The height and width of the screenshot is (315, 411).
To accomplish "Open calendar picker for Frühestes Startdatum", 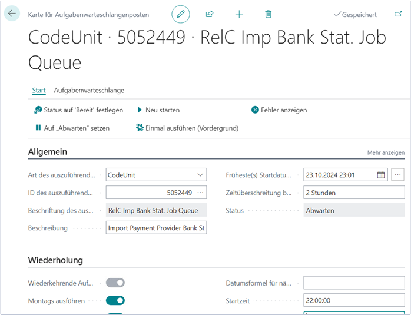I will (380, 175).
